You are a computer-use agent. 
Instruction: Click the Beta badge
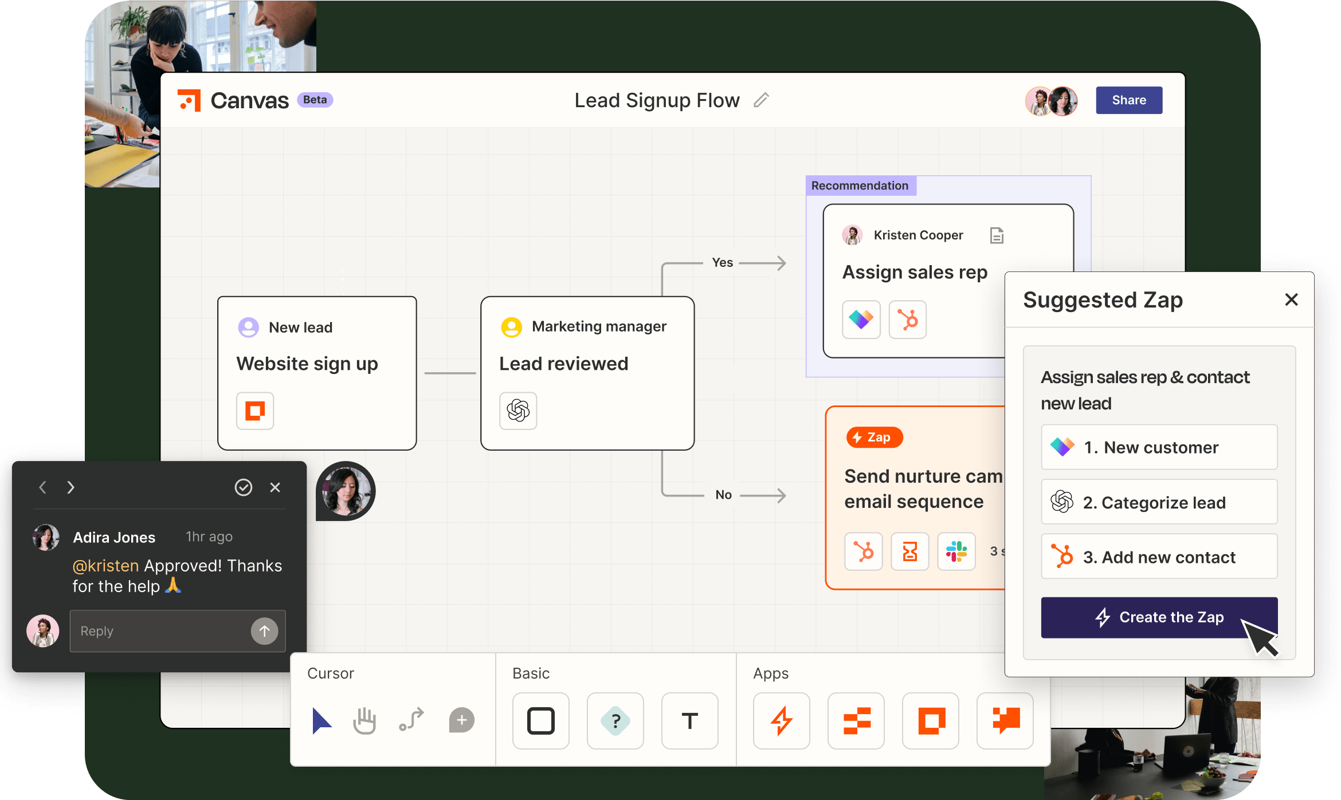tap(315, 100)
